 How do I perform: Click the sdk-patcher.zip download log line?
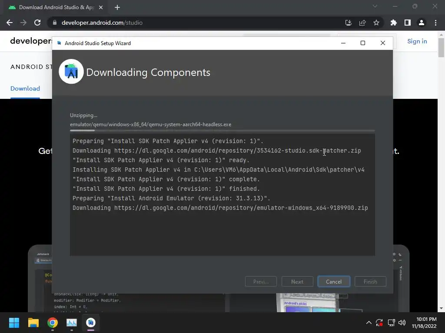tap(216, 150)
